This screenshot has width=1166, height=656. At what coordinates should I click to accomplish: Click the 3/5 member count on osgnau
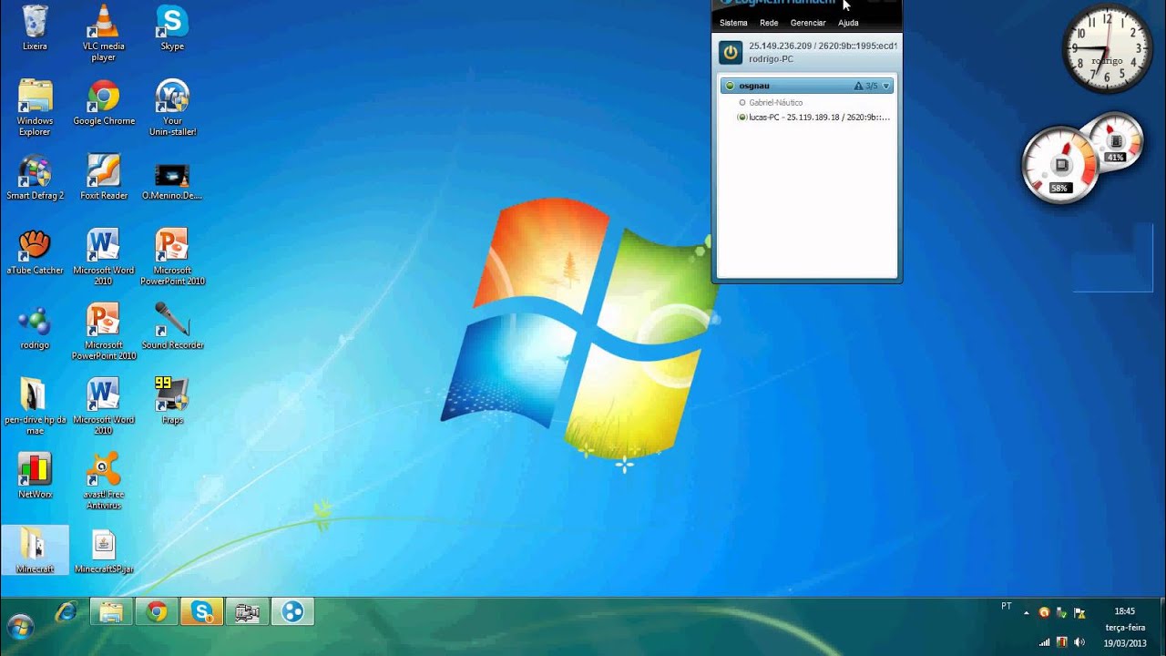point(872,86)
